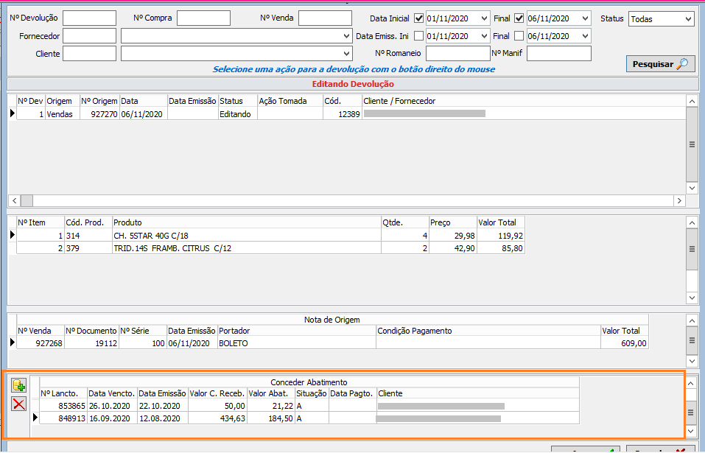
Task: Expand the Fornecedor name dropdown list
Action: click(x=347, y=36)
